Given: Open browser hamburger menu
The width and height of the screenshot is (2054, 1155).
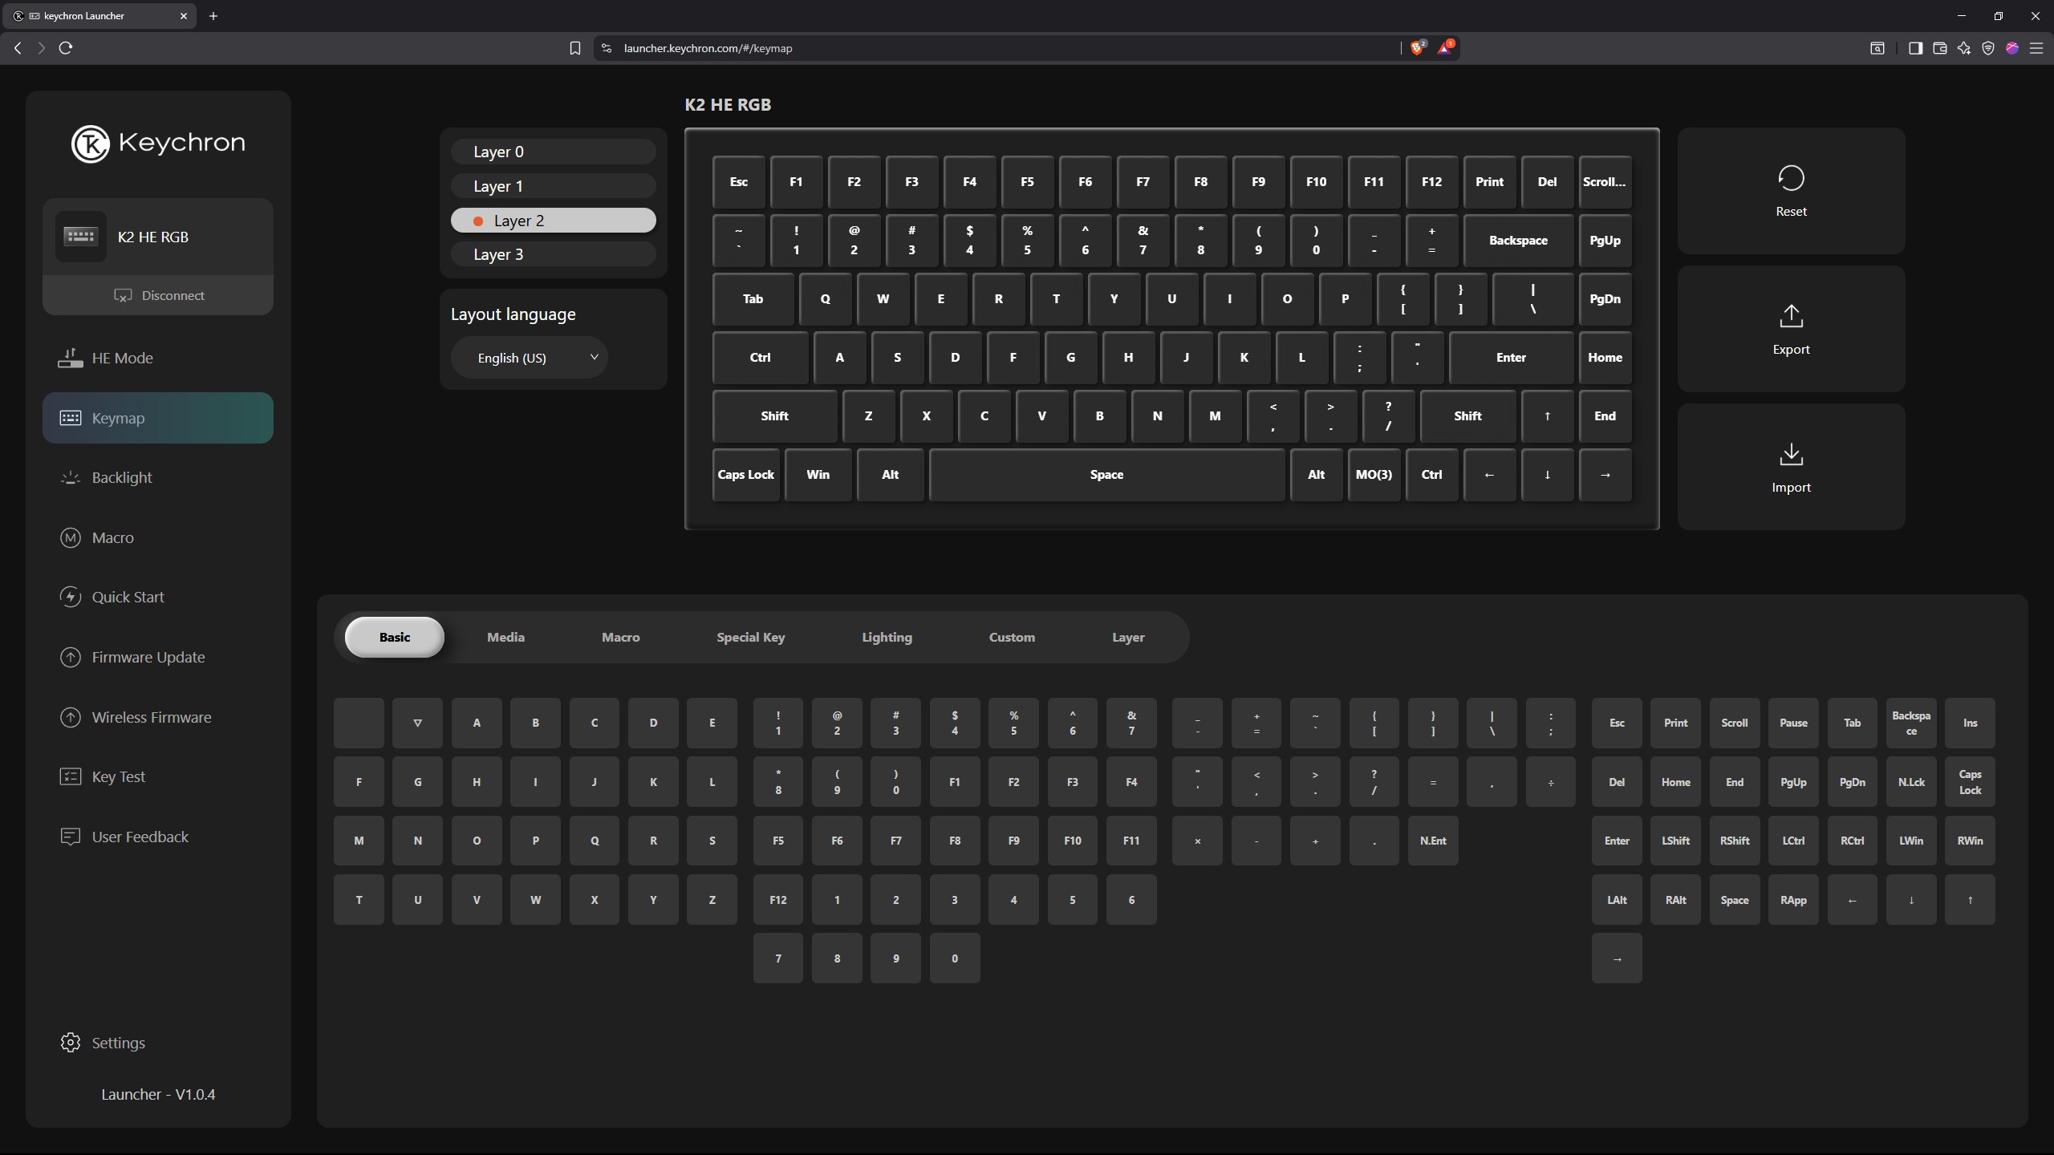Looking at the screenshot, I should (x=2036, y=48).
